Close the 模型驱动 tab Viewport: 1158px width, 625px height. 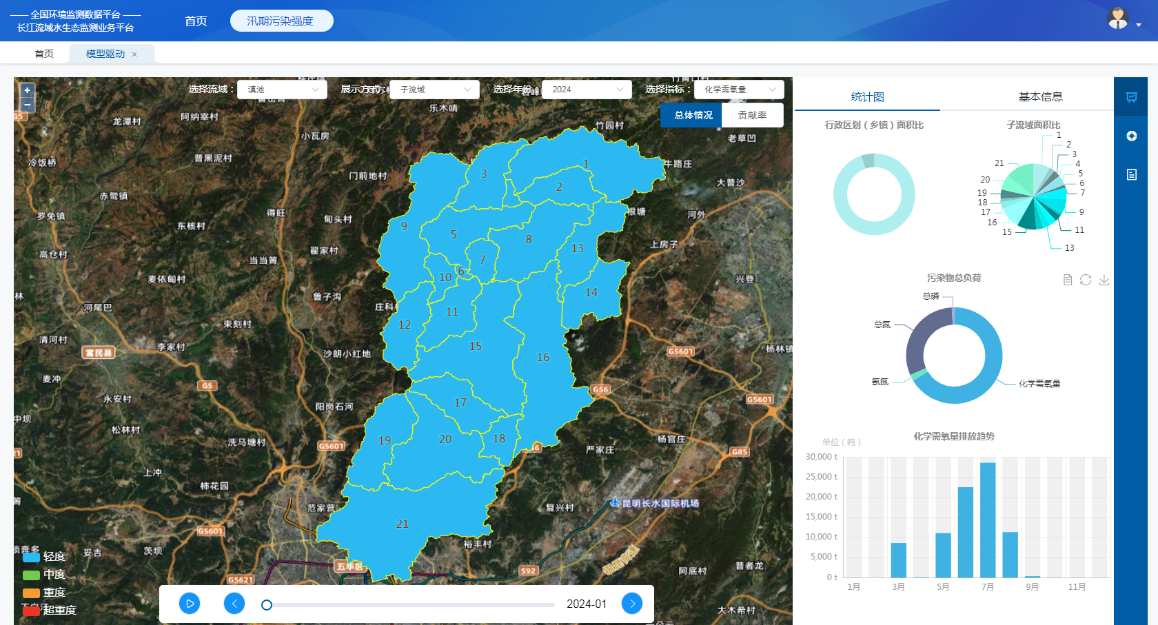point(134,54)
